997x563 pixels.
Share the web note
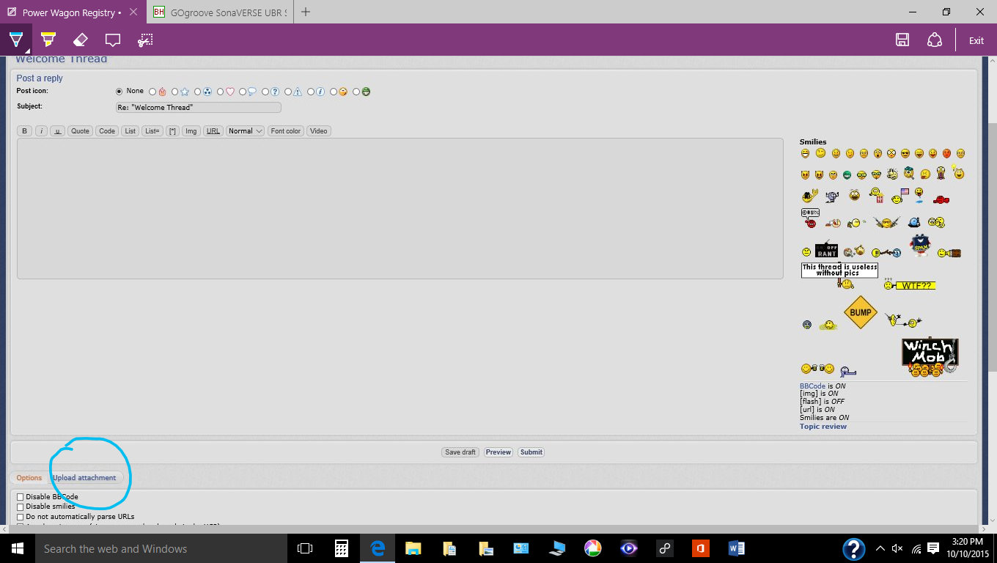(x=934, y=40)
